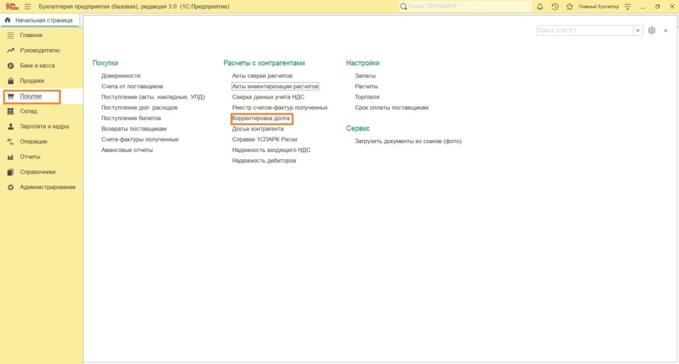
Task: Select Покупки in the sidebar menu
Action: point(31,96)
